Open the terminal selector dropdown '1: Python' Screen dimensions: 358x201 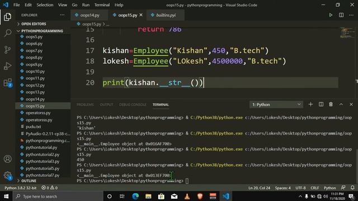tap(276, 104)
